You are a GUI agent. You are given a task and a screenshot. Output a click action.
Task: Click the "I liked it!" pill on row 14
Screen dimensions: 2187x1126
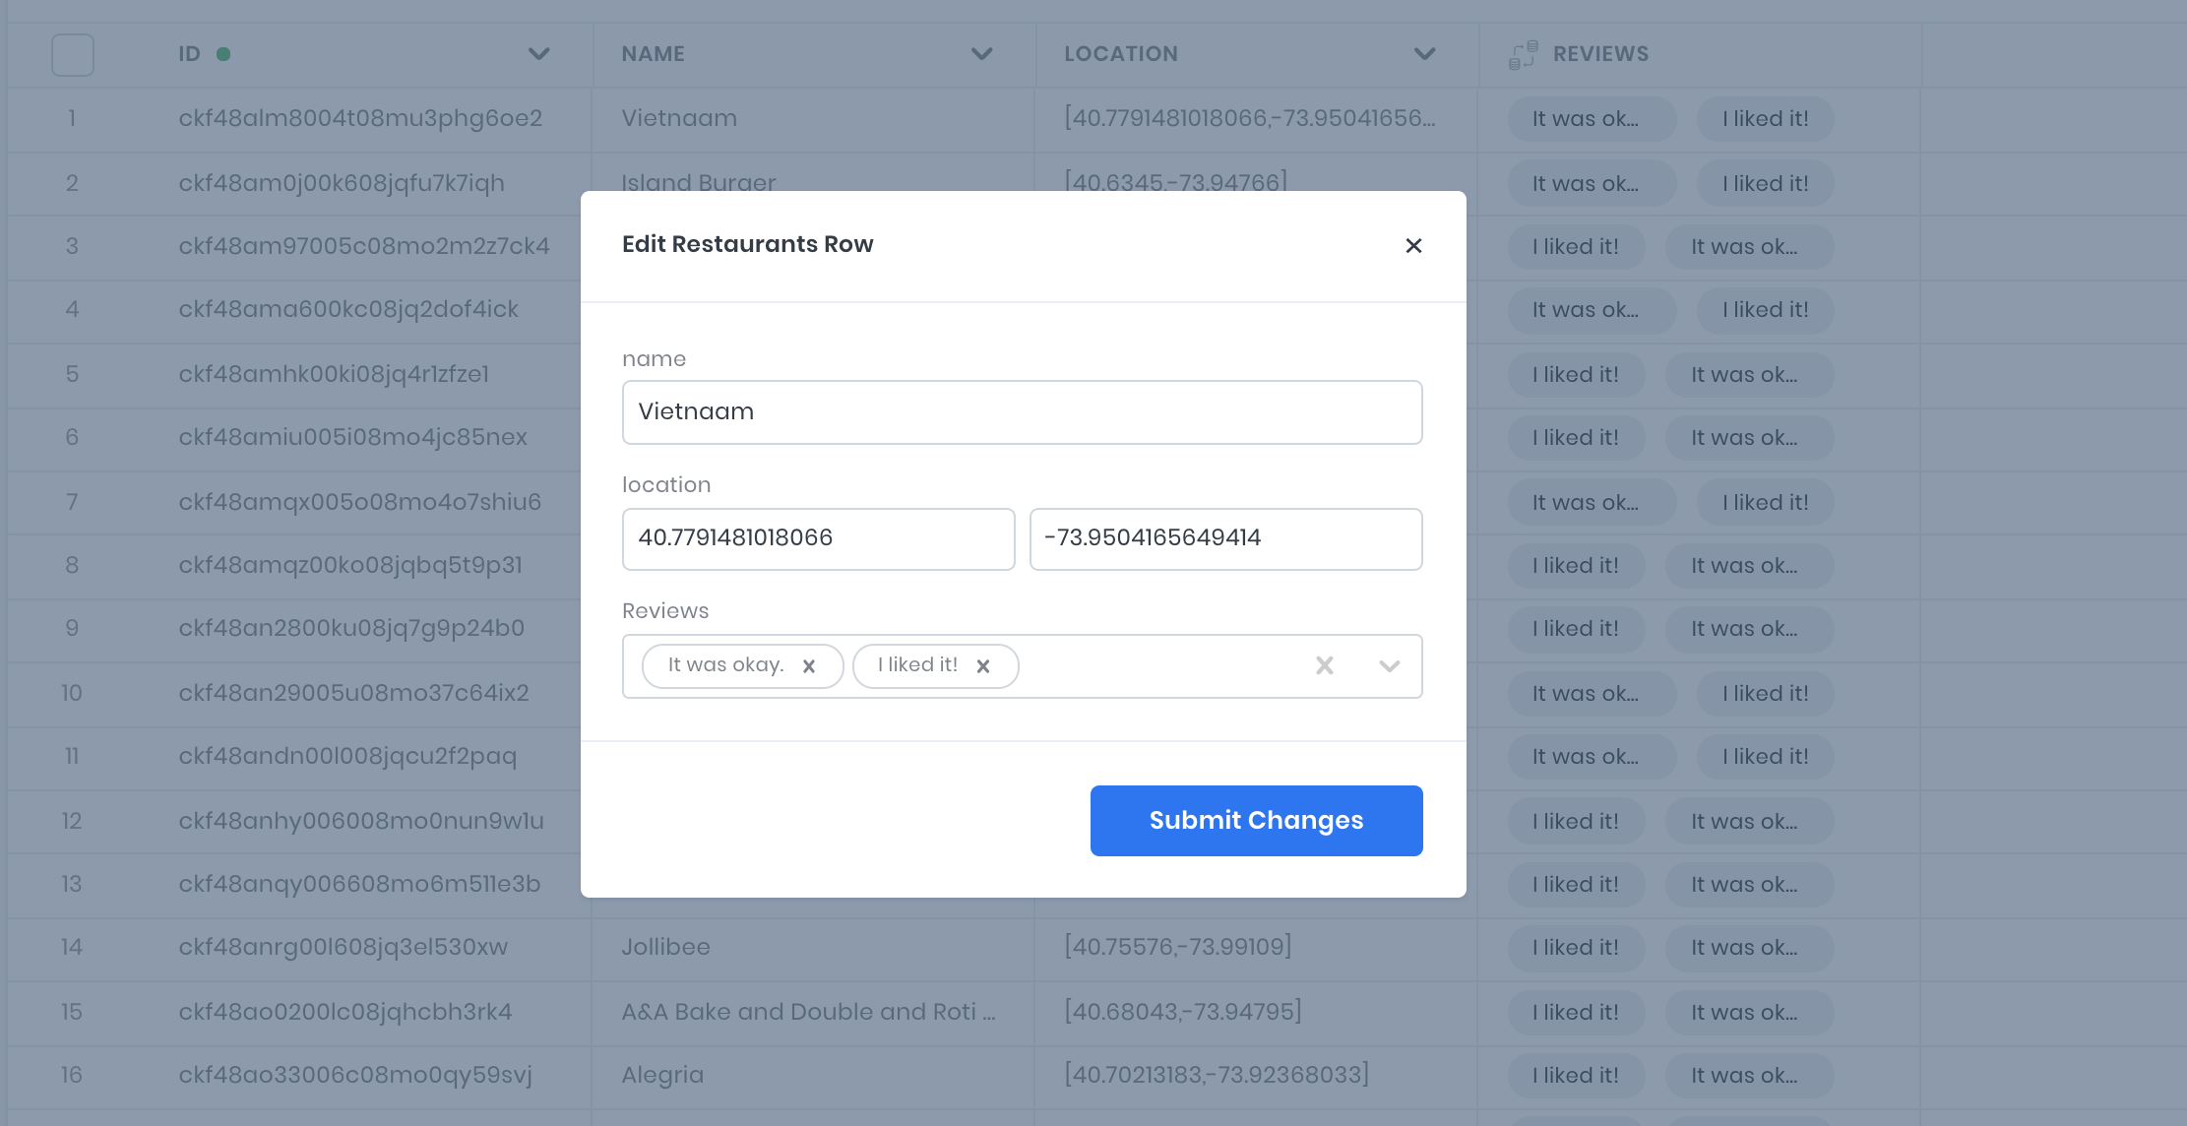point(1575,947)
